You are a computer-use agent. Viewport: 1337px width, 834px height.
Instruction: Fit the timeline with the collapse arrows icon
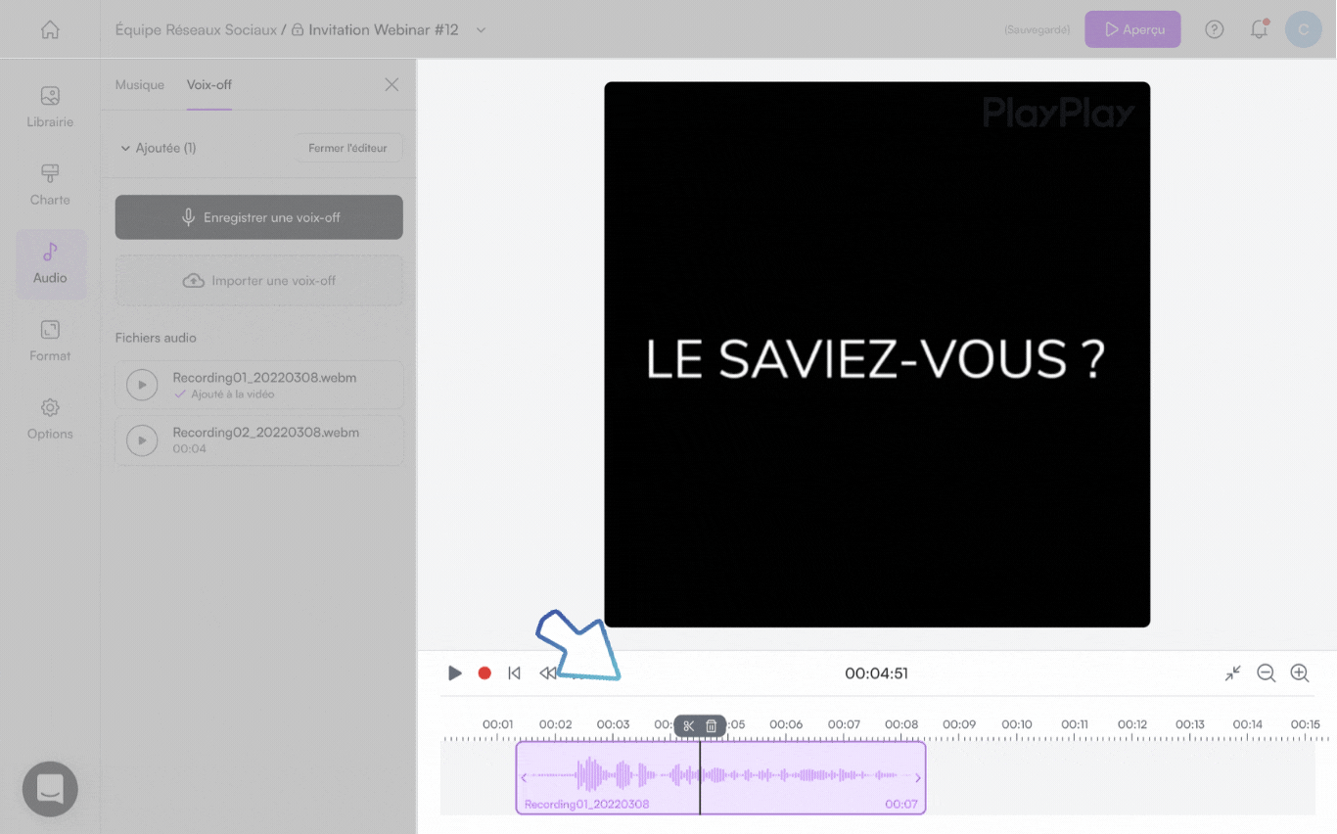coord(1233,673)
